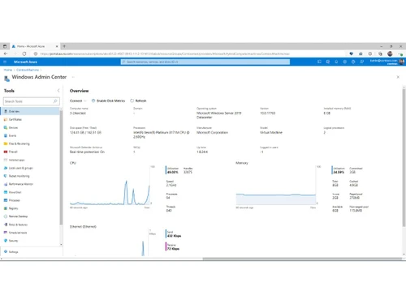The height and width of the screenshot is (304, 406).
Task: Select the Packet monitoring tool icon
Action: pyautogui.click(x=6, y=176)
